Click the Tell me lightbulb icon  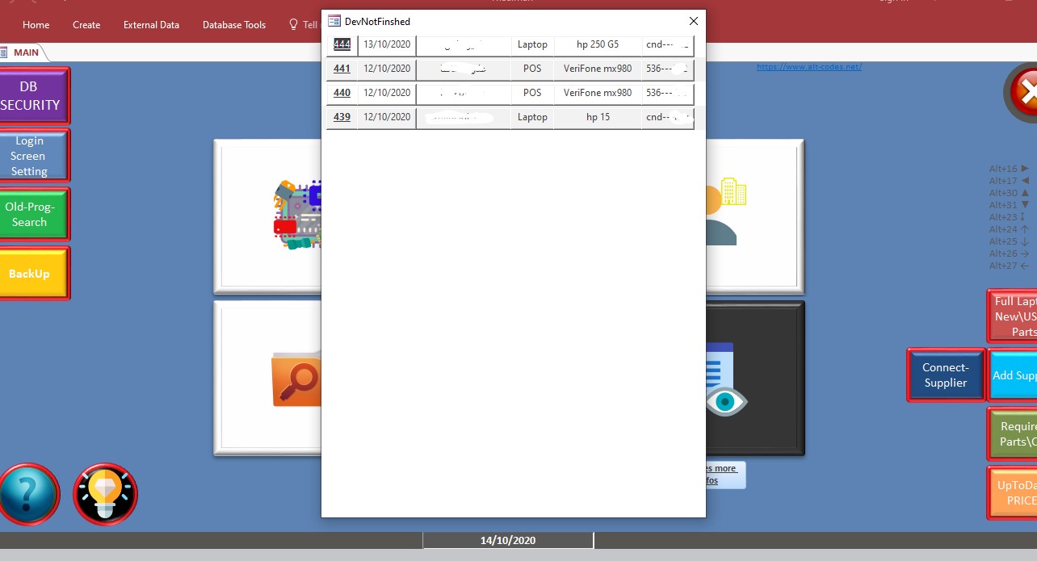(294, 24)
